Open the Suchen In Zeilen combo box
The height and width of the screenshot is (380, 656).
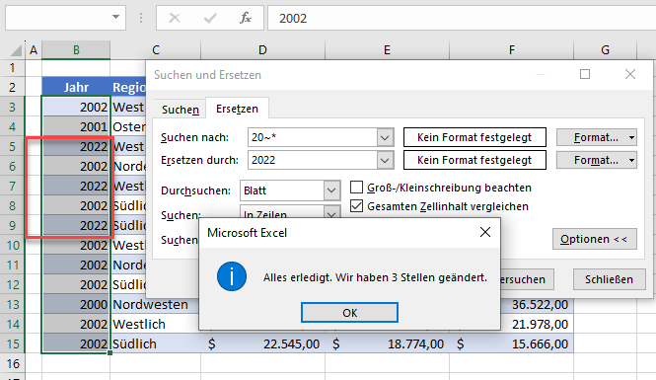(x=290, y=212)
